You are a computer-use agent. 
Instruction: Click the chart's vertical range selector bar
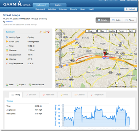pyautogui.click(x=63, y=115)
